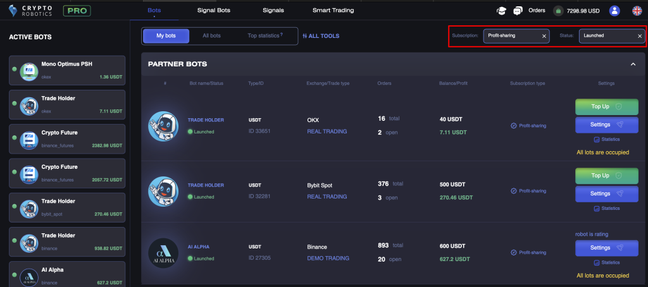This screenshot has height=287, width=648.
Task: Click the PRO badge
Action: tap(77, 11)
